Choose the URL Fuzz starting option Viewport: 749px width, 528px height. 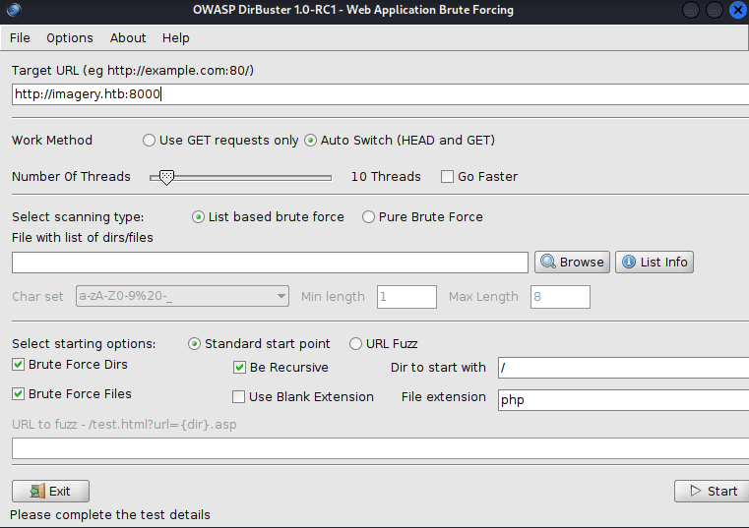point(355,344)
